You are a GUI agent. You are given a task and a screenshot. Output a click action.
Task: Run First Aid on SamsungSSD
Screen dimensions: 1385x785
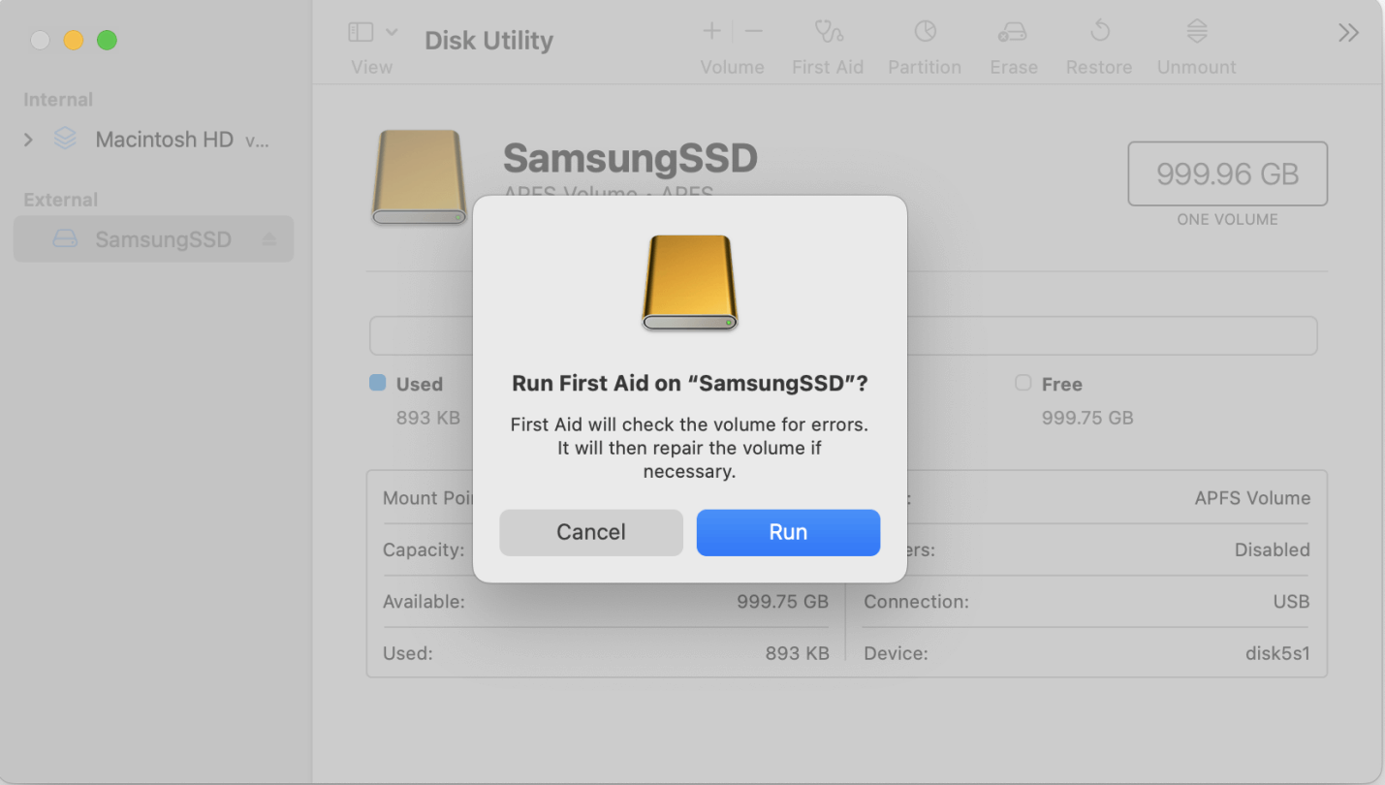(x=787, y=532)
